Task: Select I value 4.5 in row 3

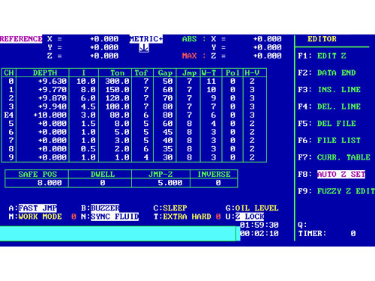Action: [88, 106]
